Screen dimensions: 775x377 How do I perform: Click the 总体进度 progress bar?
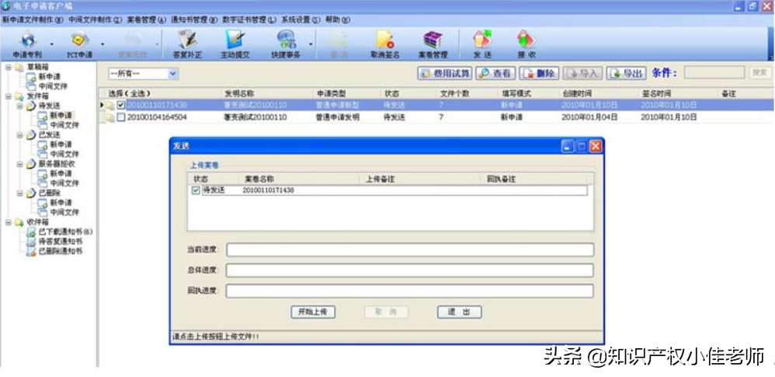coord(410,271)
